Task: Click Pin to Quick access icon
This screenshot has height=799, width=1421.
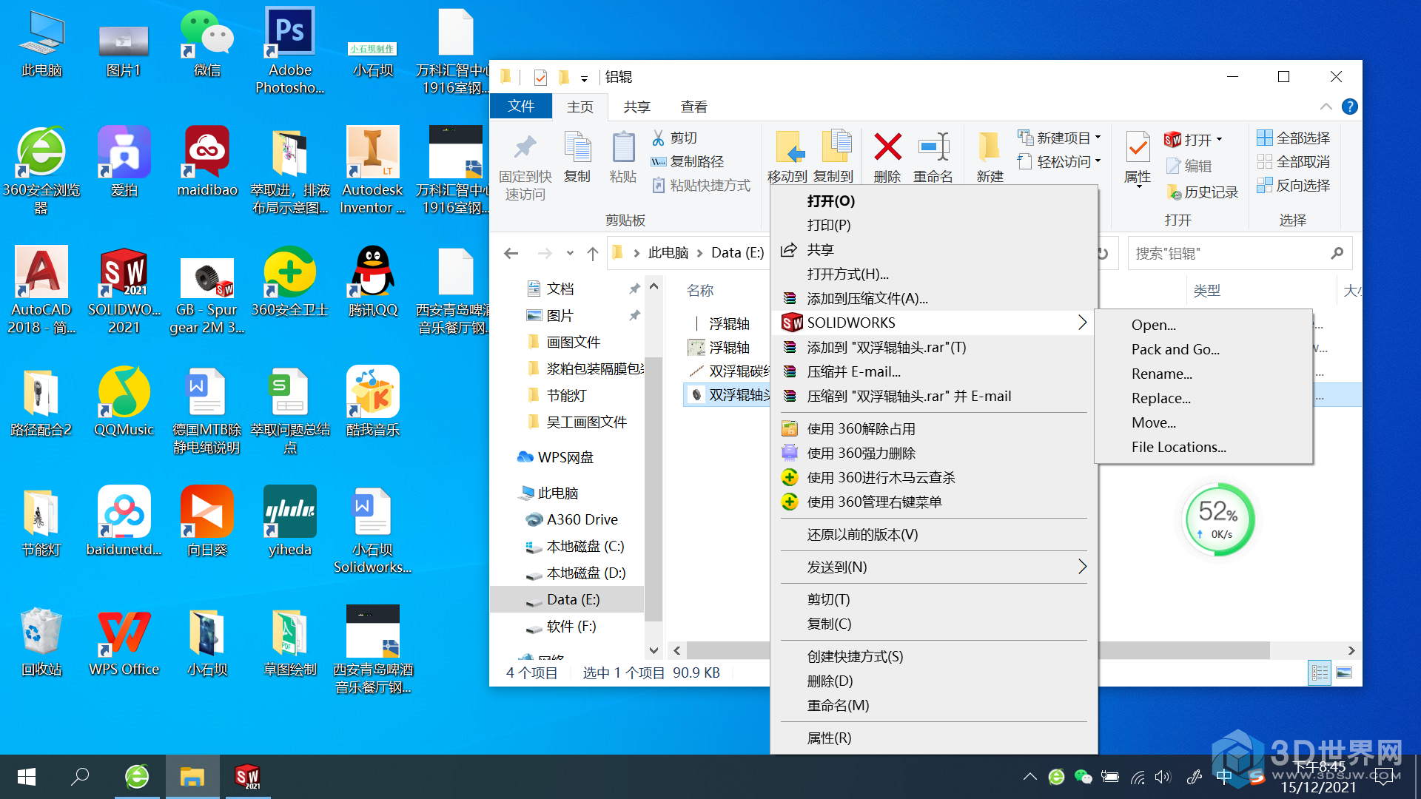Action: point(525,147)
